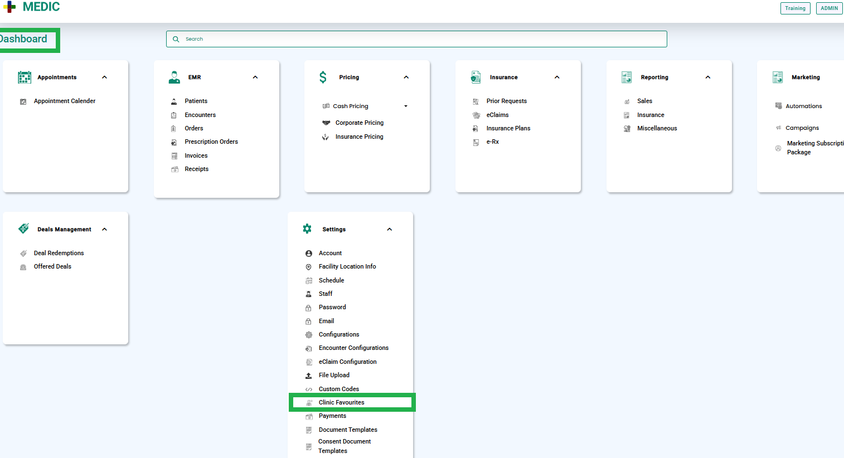844x458 pixels.
Task: Open eClaim Configuration
Action: pos(347,362)
